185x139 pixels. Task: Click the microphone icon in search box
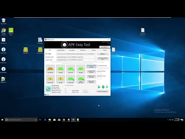[x=36, y=120]
